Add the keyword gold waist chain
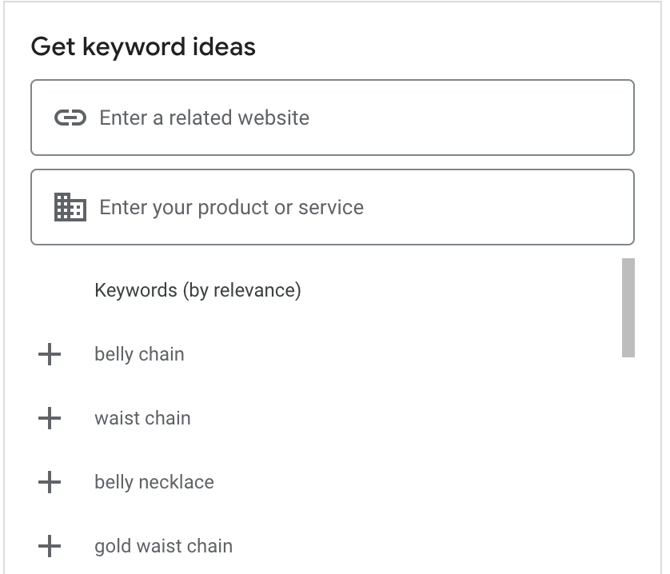The image size is (670, 574). [x=50, y=545]
